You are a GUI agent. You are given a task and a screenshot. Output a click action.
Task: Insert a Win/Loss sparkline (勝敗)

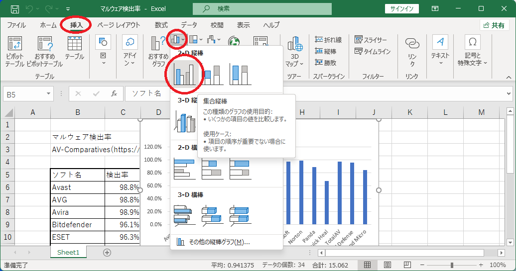tap(325, 63)
